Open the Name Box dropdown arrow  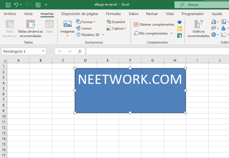click(43, 51)
